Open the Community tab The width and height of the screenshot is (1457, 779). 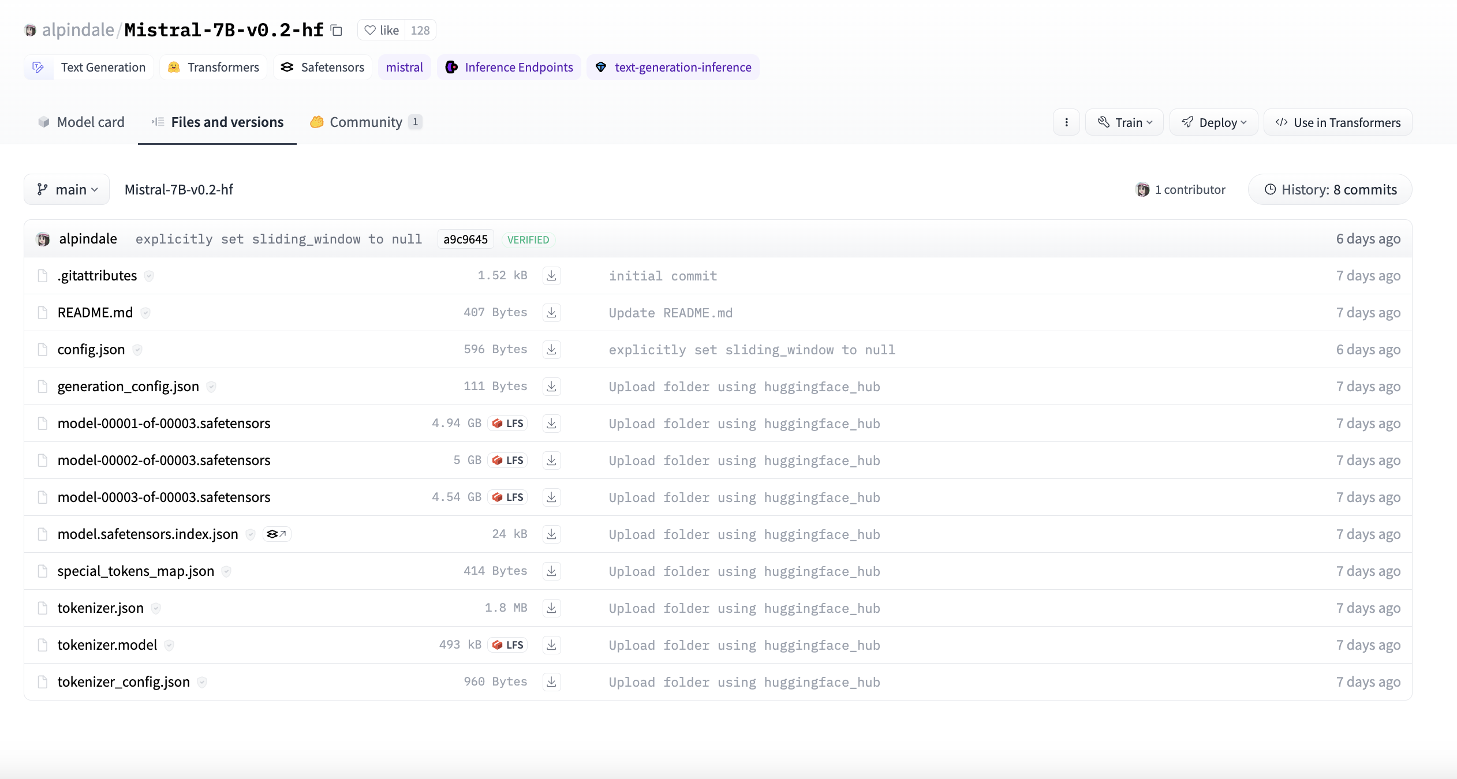pyautogui.click(x=365, y=122)
